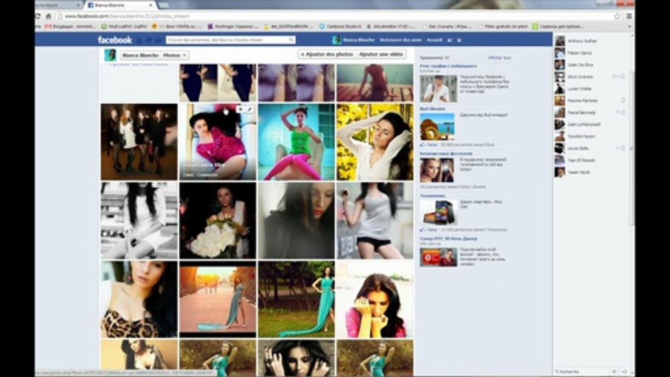670x377 pixels.
Task: Click the facebook logo in the blue bar
Action: pos(115,40)
